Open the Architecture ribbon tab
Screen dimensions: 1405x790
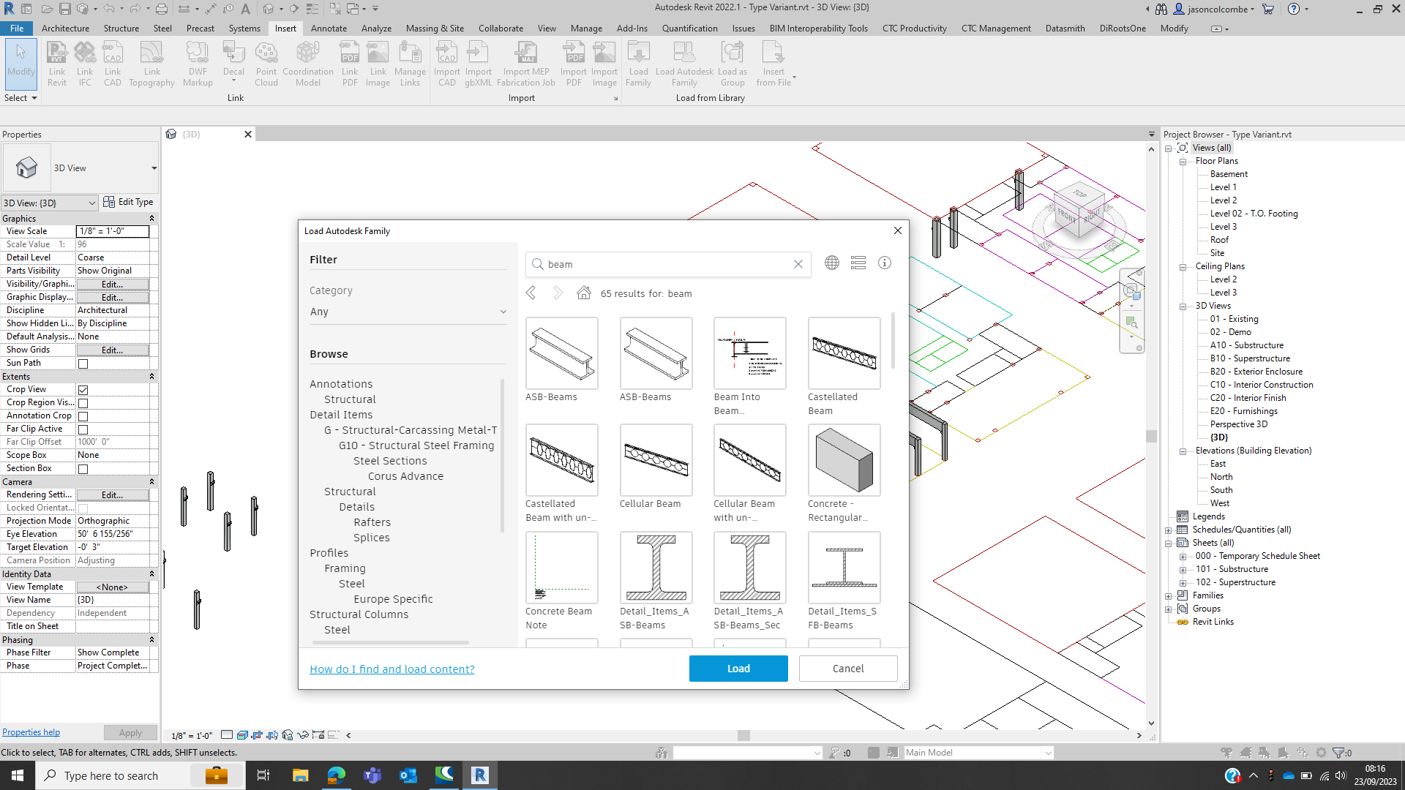[66, 29]
